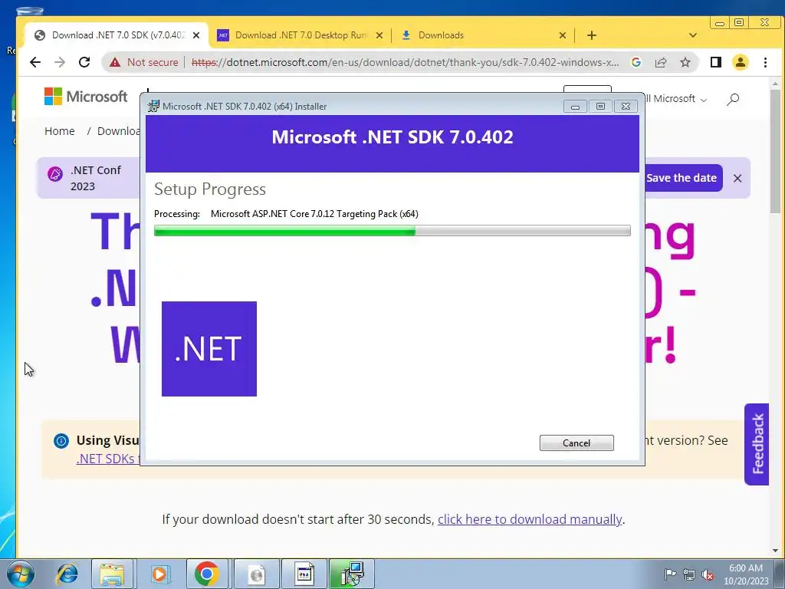
Task: Cancel the .NET SDK installation
Action: pyautogui.click(x=576, y=443)
